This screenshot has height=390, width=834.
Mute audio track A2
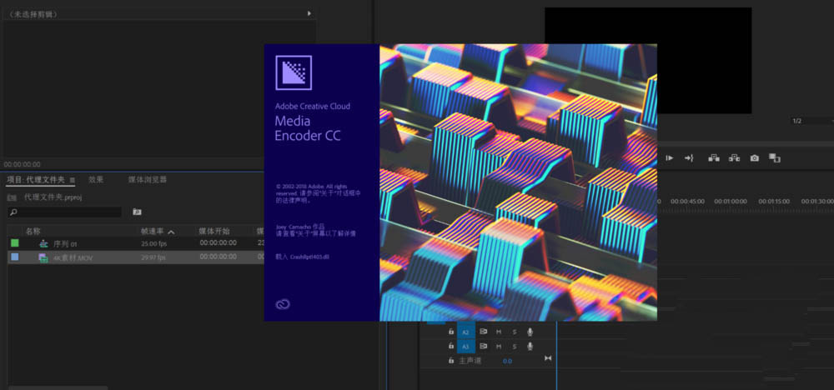point(499,332)
